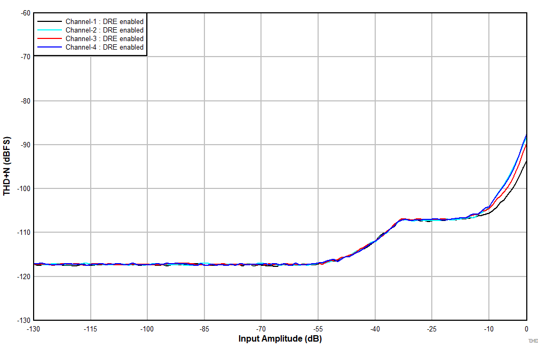Click the 0 label on the horizontal axis
Screen dimensions: 538x348
(526, 328)
